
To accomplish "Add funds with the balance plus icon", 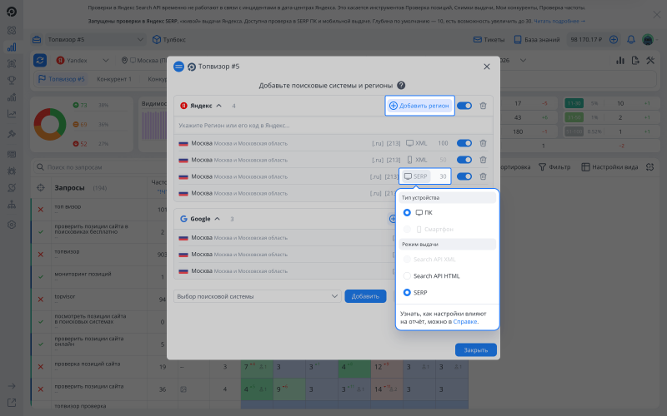I will [x=614, y=39].
